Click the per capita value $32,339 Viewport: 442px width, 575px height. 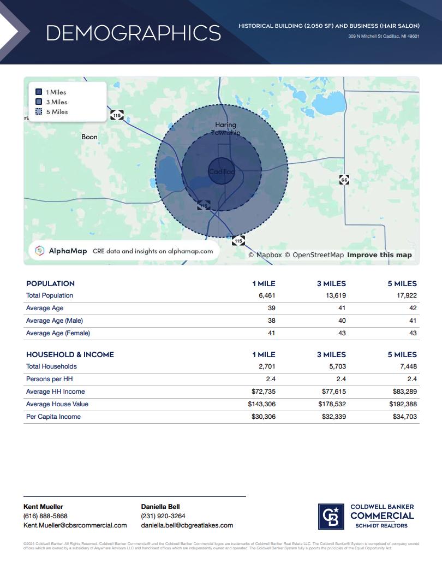point(334,417)
